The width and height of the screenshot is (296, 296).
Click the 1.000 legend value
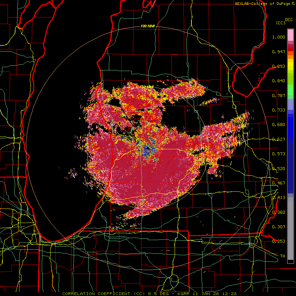[279, 37]
